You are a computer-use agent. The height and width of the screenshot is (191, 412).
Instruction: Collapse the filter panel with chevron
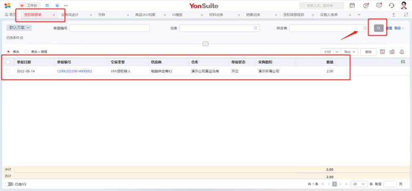(206, 44)
